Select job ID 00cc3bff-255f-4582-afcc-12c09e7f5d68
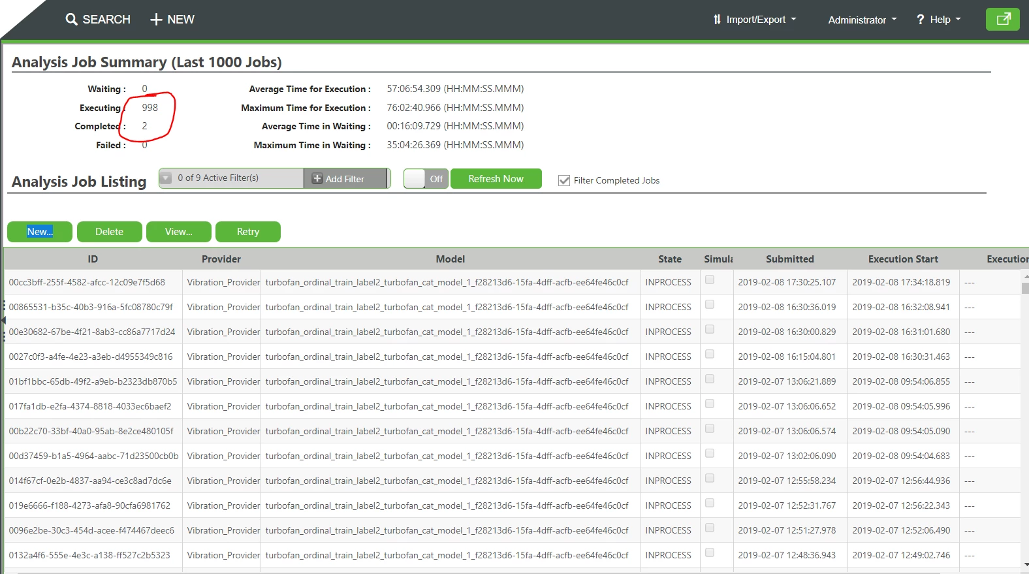This screenshot has width=1029, height=574. pyautogui.click(x=87, y=282)
